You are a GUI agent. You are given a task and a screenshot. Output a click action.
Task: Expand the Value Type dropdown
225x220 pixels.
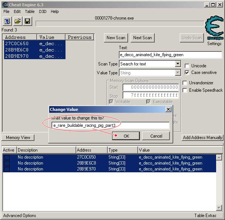(x=178, y=73)
